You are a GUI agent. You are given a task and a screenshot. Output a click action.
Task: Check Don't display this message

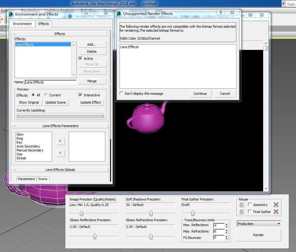pyautogui.click(x=122, y=93)
